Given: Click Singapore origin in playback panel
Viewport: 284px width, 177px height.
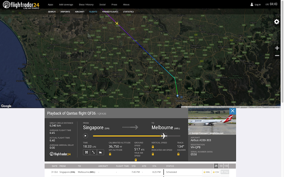Looking at the screenshot, I should (96, 128).
